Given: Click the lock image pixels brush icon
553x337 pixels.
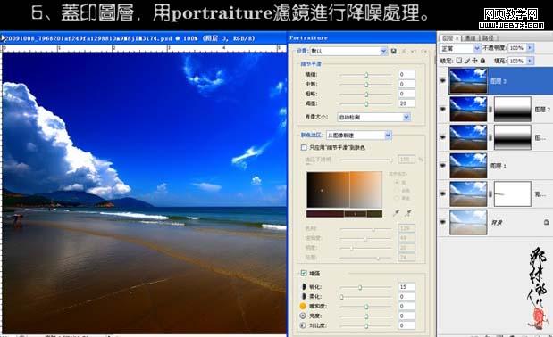Looking at the screenshot, I should point(467,61).
